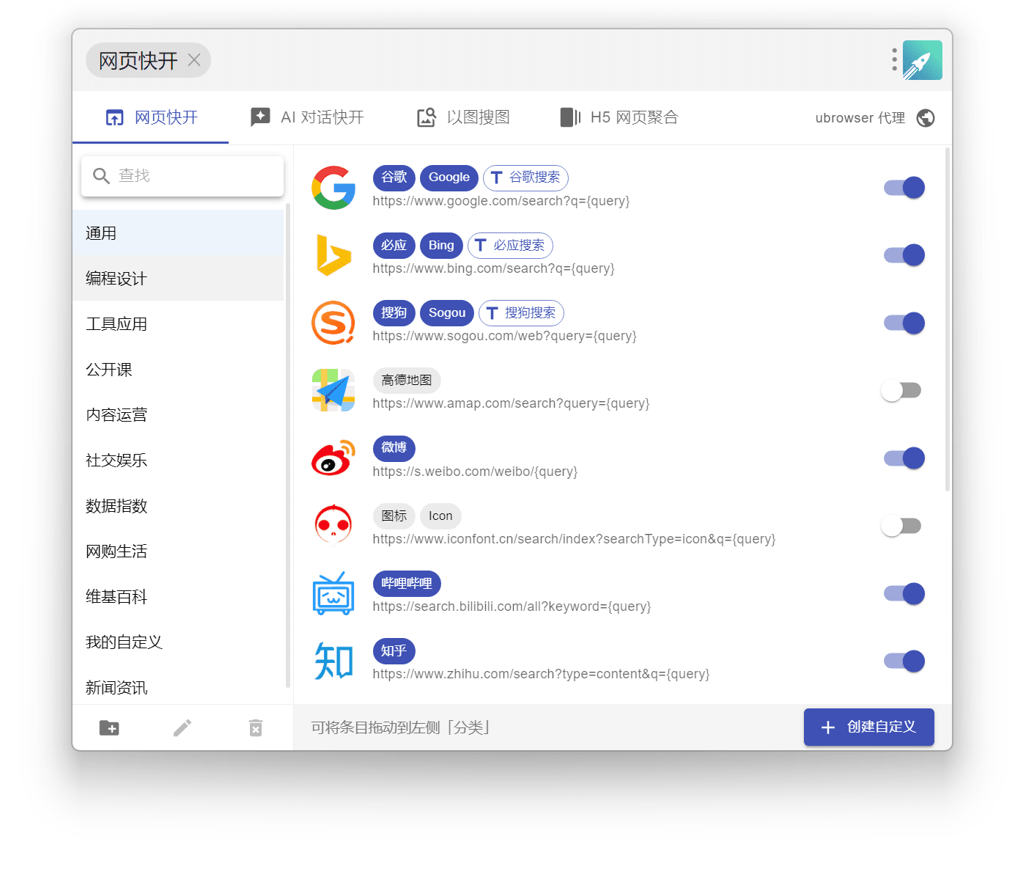Click the 图标 keyword tag
Viewport: 1026px width, 880px height.
tap(394, 516)
